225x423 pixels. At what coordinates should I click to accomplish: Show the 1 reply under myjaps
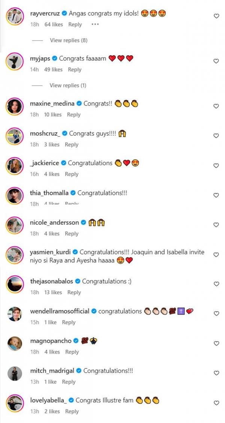click(x=68, y=85)
